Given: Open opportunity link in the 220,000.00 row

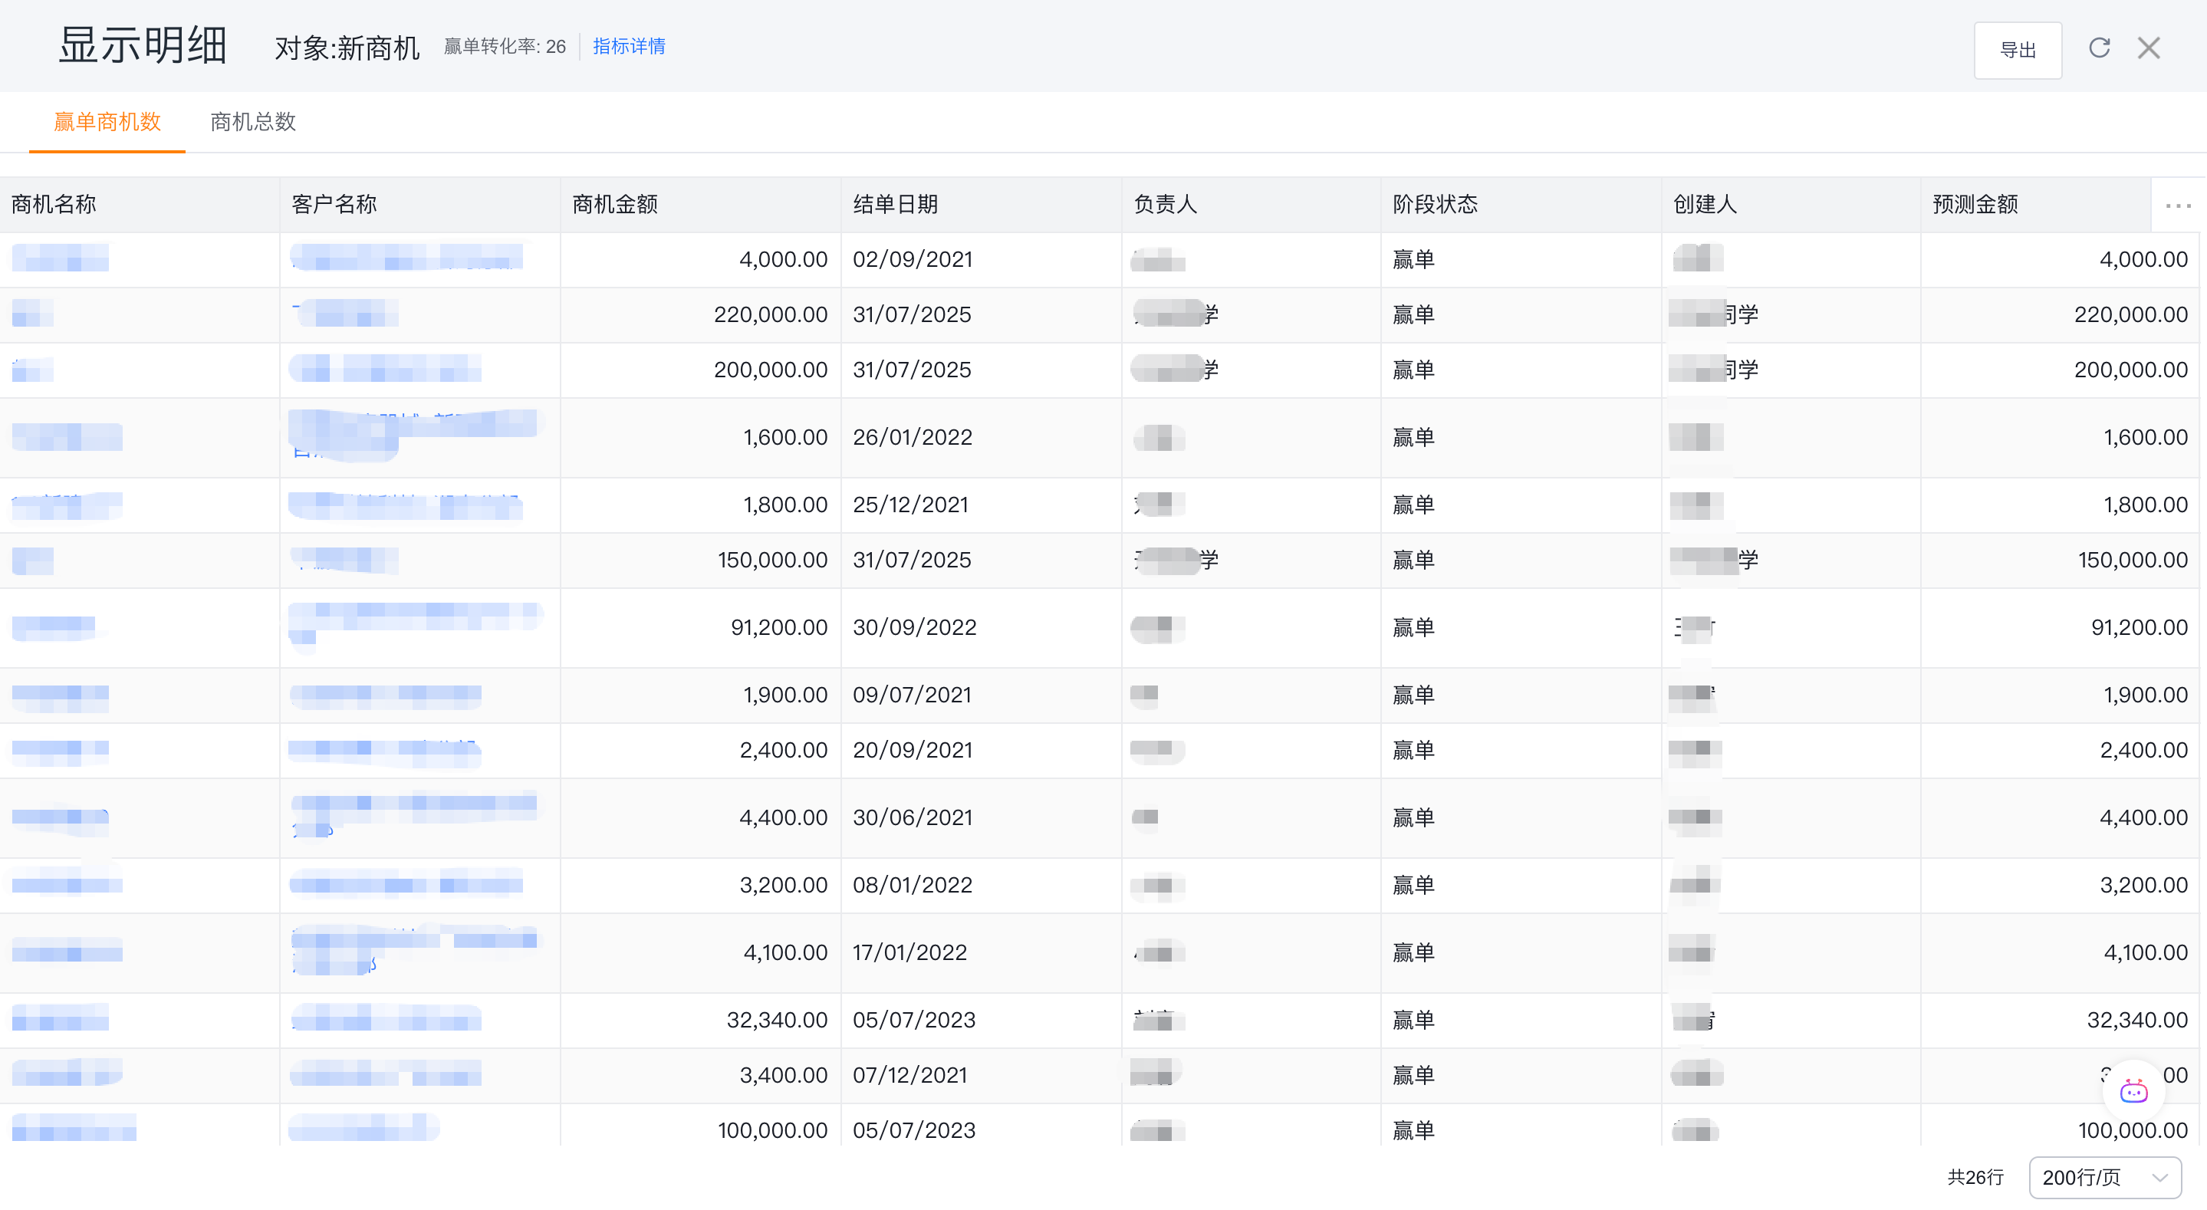Looking at the screenshot, I should (x=32, y=314).
